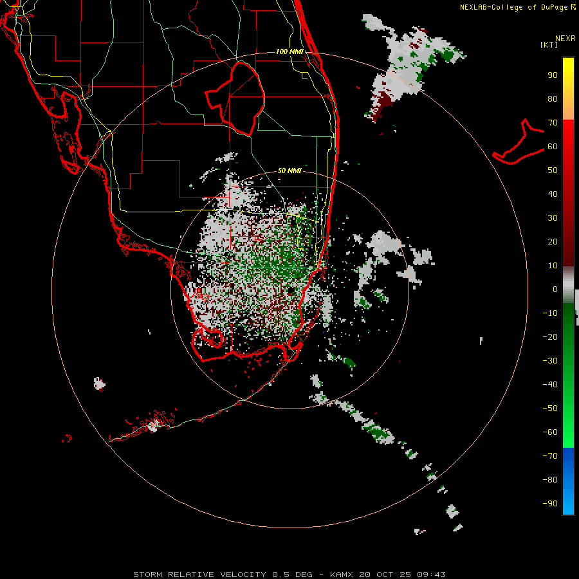Click the "-70" scale value
Viewport: 579px width, 579px height.
coord(550,456)
